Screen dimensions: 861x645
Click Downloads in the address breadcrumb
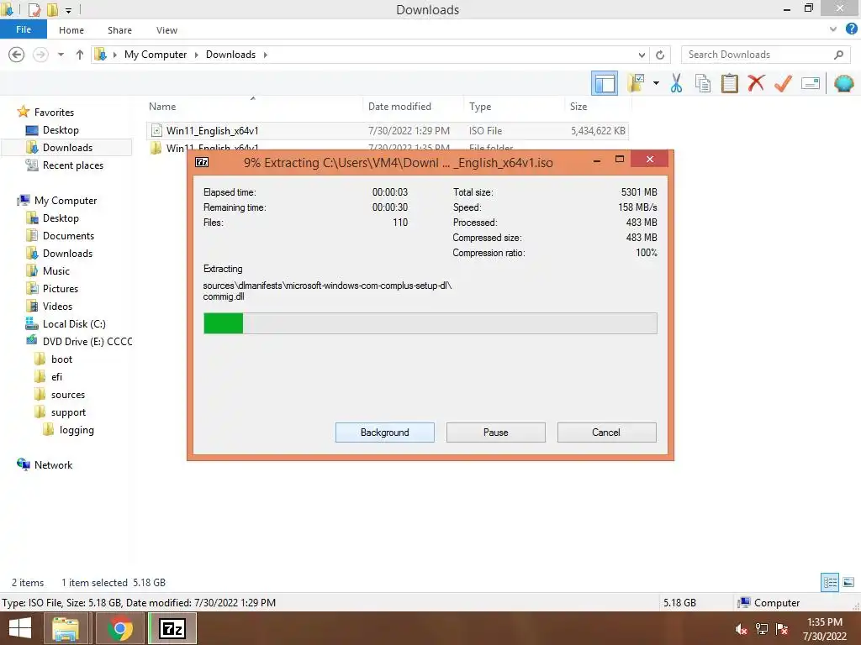(x=230, y=55)
